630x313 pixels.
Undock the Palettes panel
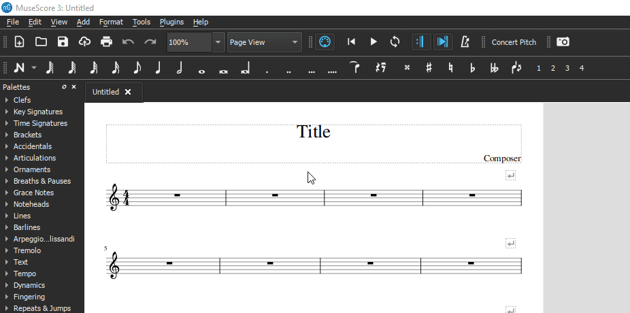coord(64,87)
